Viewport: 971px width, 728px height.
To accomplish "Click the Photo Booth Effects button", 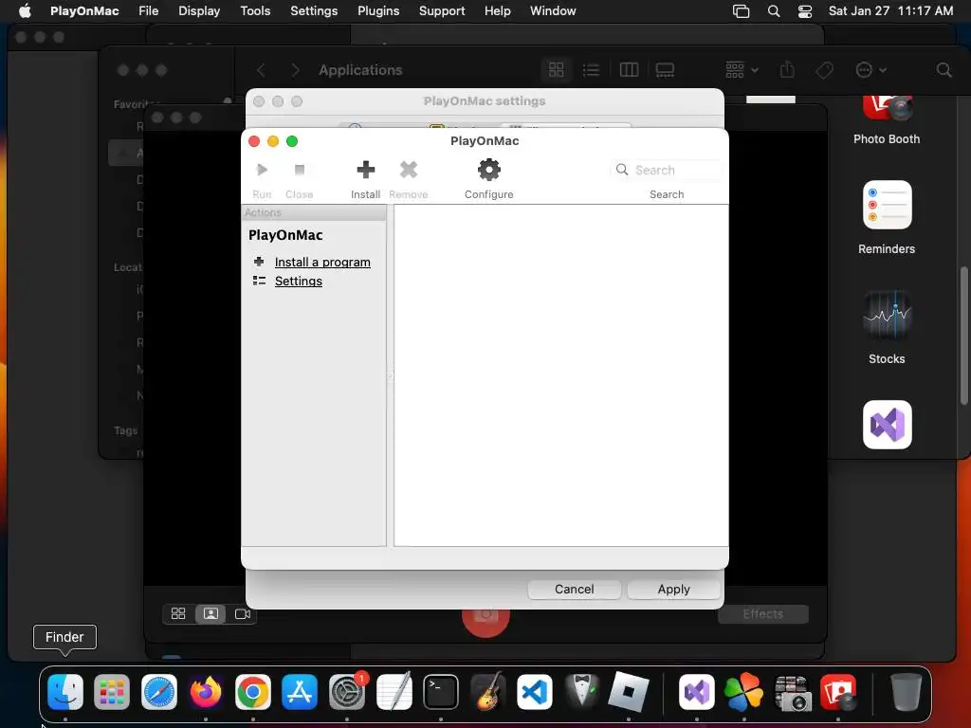I will [763, 613].
